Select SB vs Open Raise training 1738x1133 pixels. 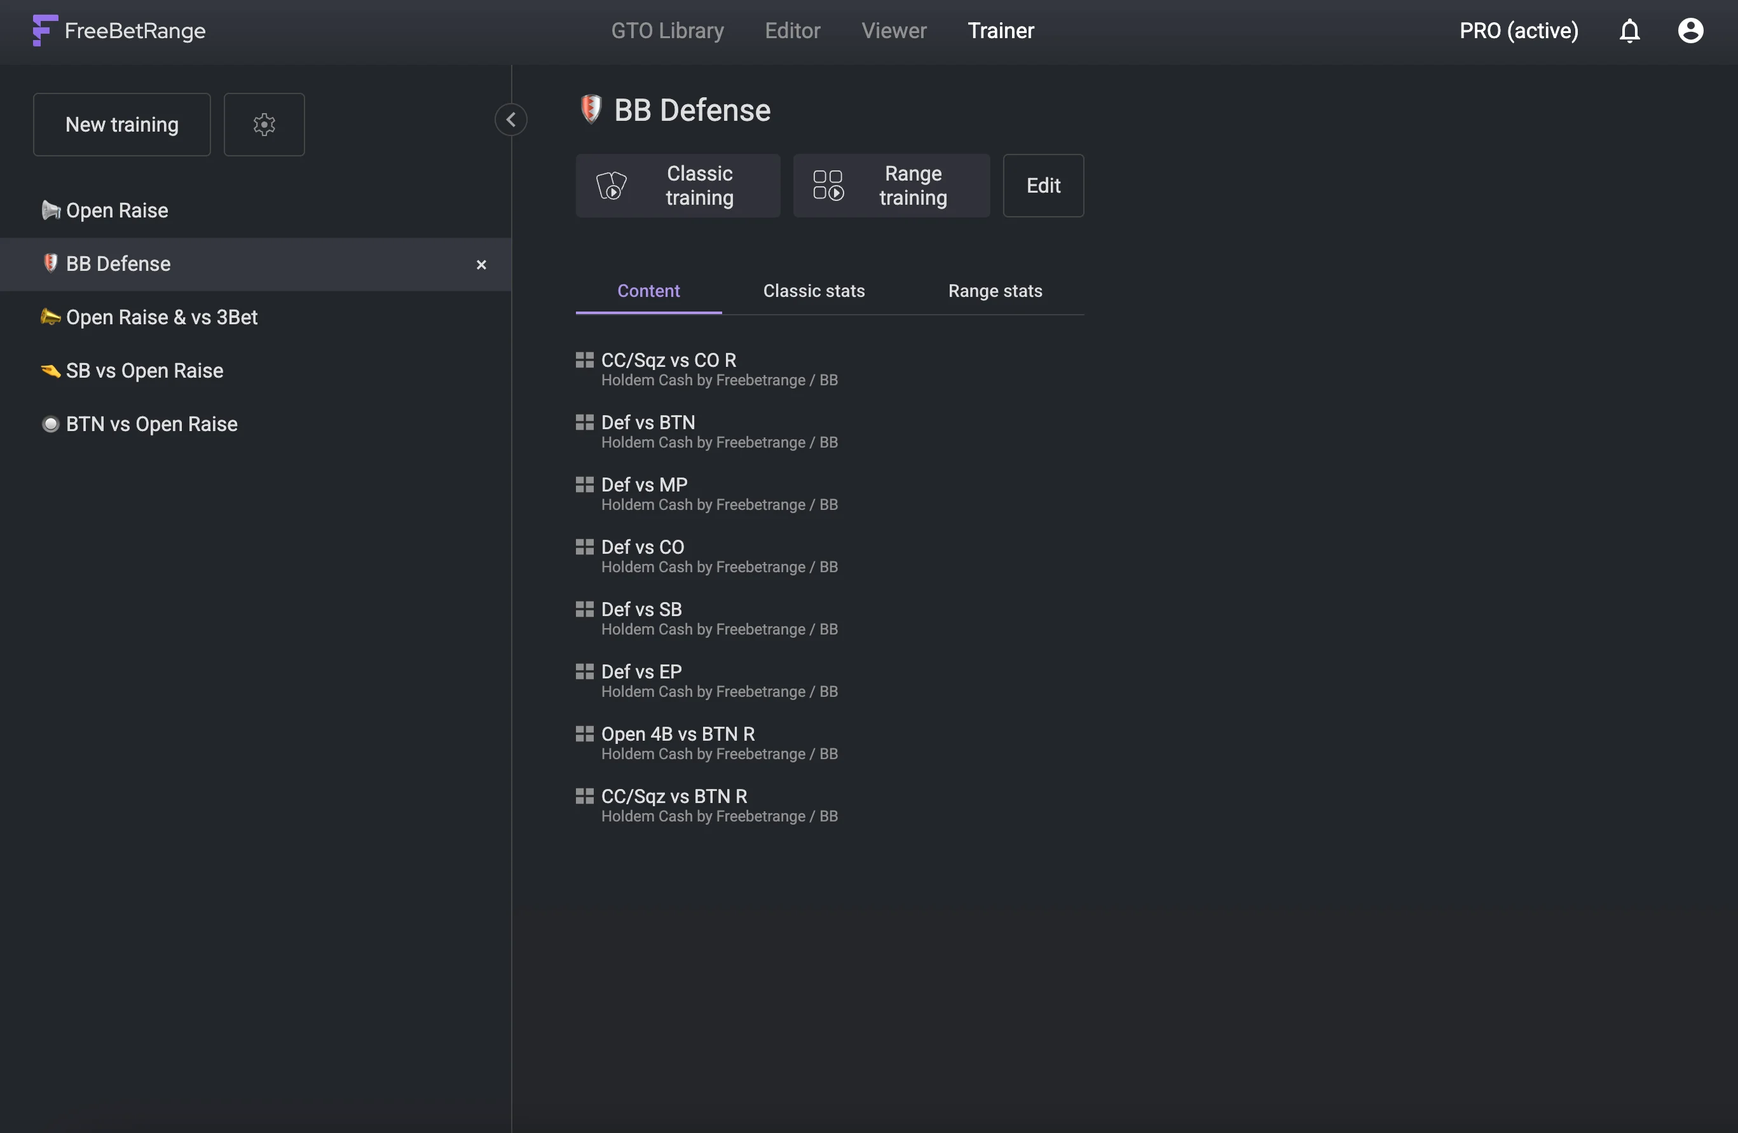coord(256,371)
